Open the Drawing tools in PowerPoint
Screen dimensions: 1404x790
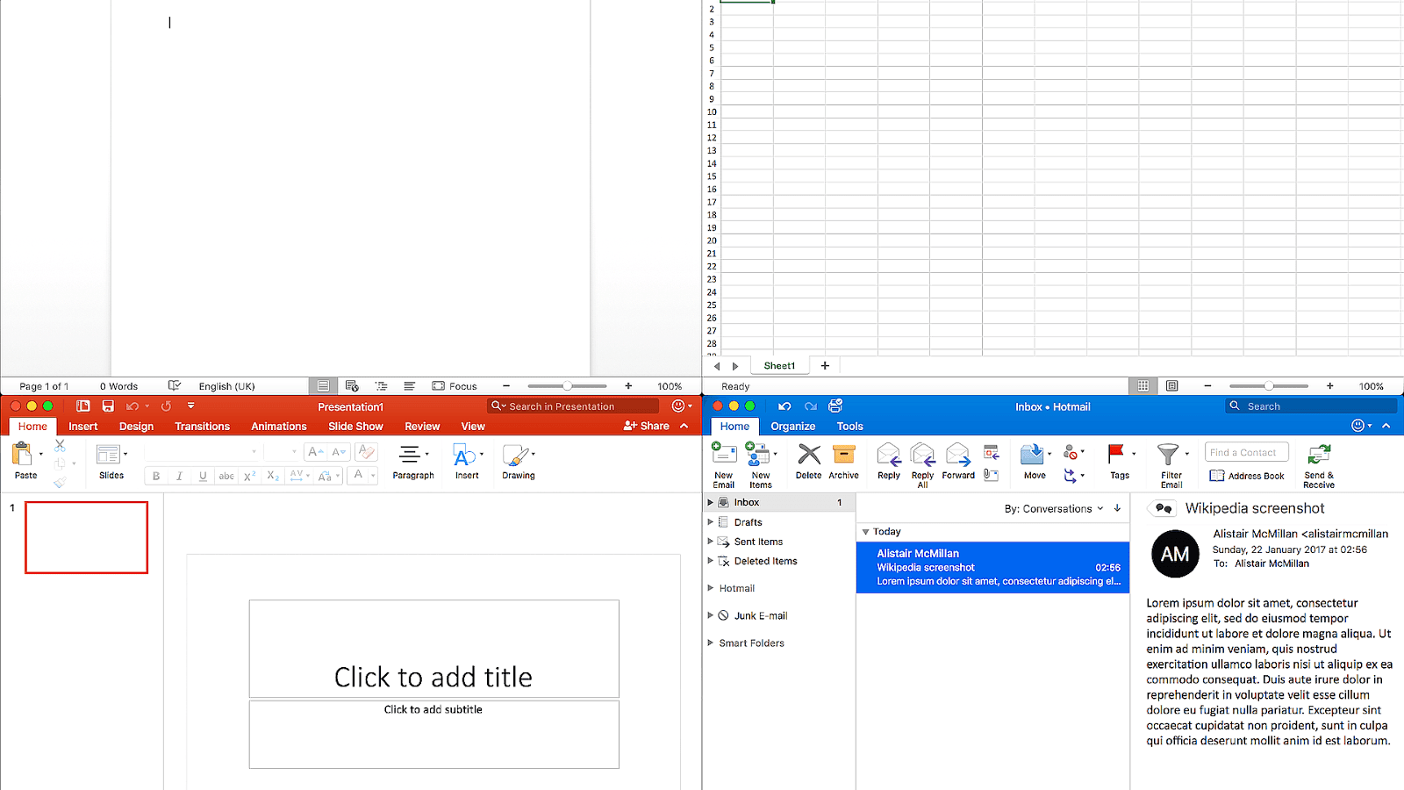pyautogui.click(x=517, y=463)
